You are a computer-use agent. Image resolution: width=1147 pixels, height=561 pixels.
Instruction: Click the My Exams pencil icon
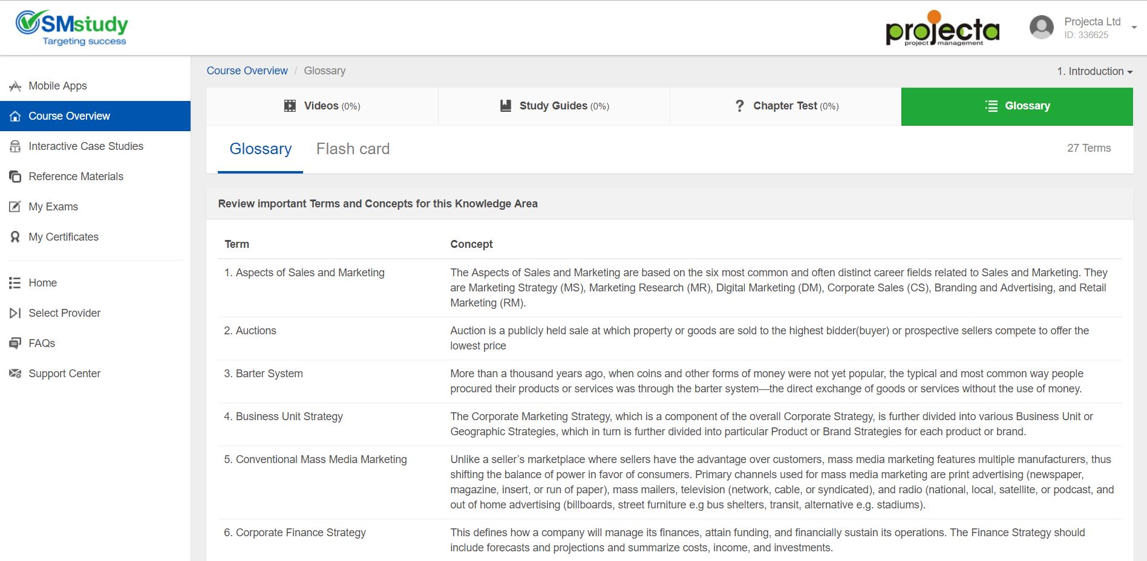15,207
